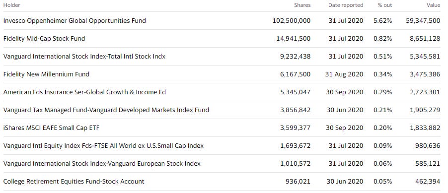Select Vanguard Total Intl Stock Indx holder
448x193 pixels.
pyautogui.click(x=84, y=57)
